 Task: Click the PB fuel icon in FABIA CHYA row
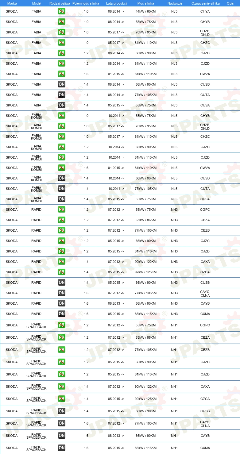[x=62, y=11]
